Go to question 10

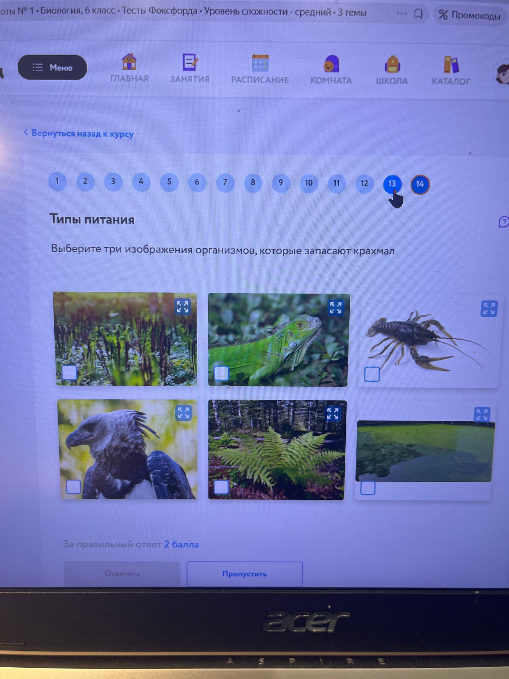pyautogui.click(x=309, y=183)
